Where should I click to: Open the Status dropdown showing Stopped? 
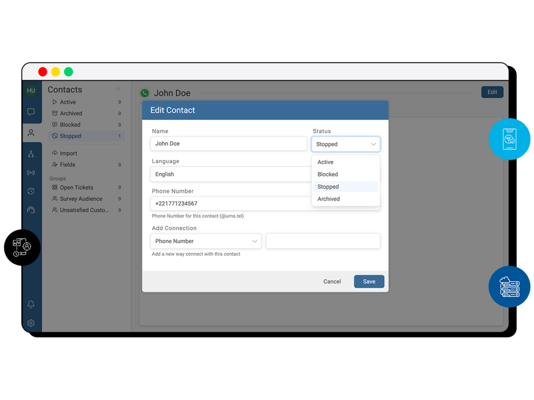click(x=346, y=144)
